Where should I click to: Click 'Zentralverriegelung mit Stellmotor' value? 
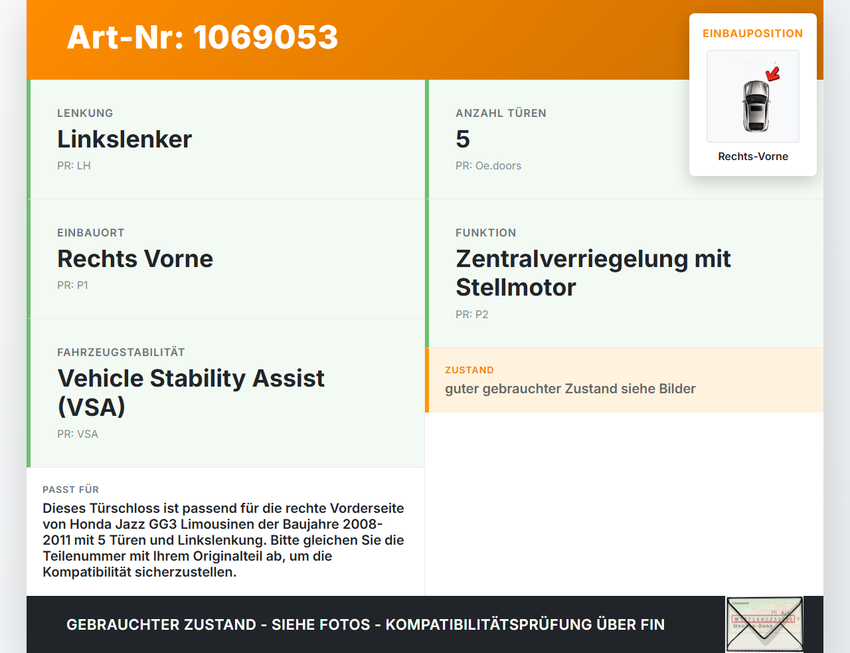click(593, 273)
